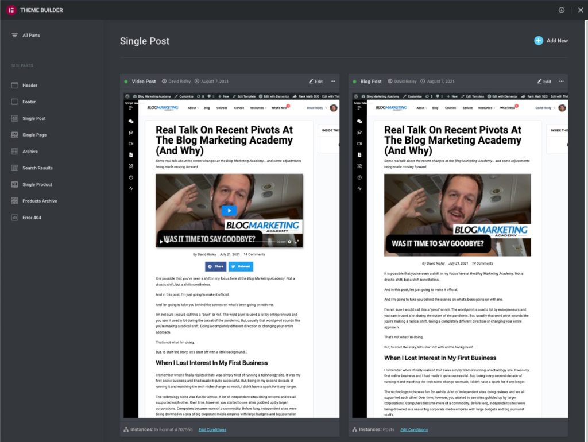
Task: Open the info icon in top bar
Action: coord(562,10)
